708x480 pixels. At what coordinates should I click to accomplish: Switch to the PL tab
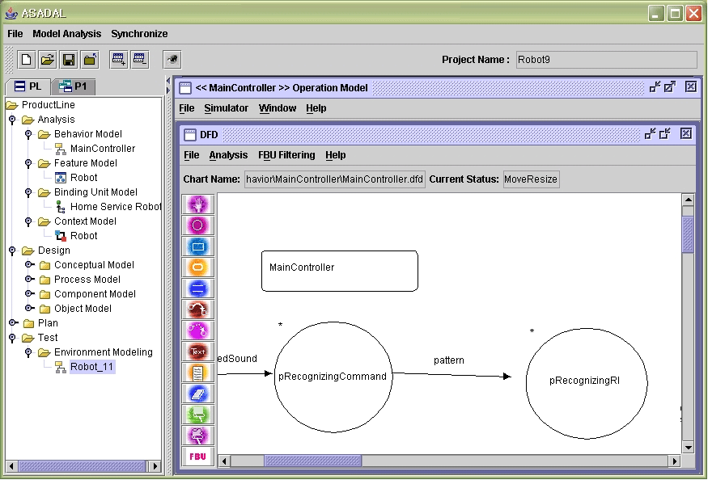28,86
